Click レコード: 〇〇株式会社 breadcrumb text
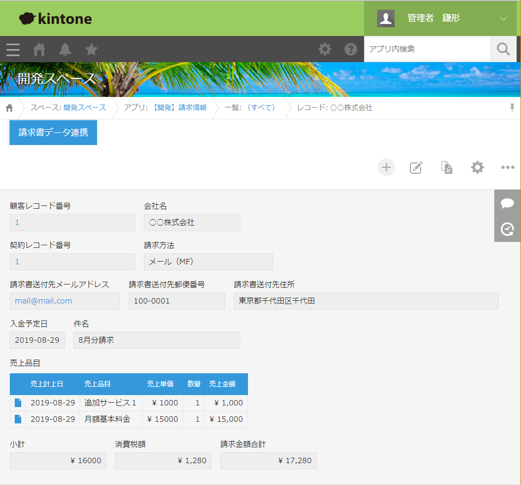Screen dimensions: 521x485 coord(335,108)
